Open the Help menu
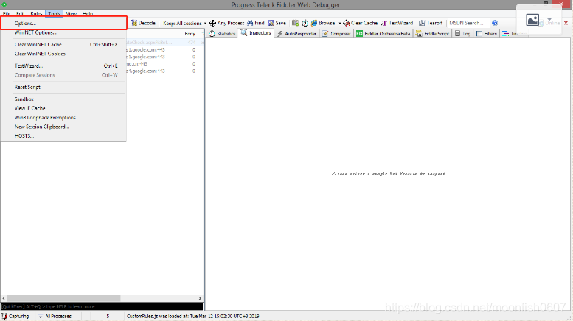The height and width of the screenshot is (321, 573). (87, 13)
